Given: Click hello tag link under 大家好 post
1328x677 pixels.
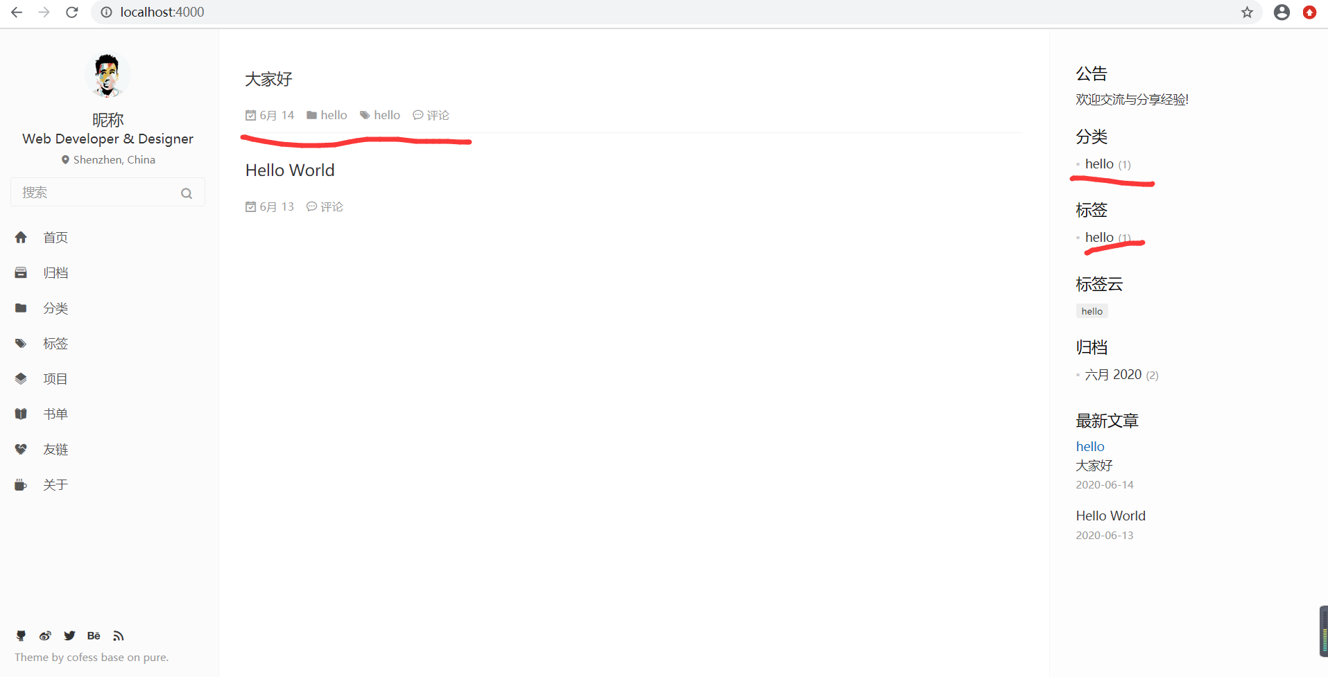Looking at the screenshot, I should pos(387,115).
